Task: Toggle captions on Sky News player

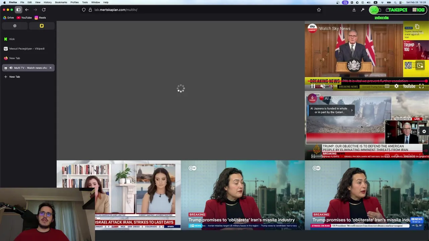Action: [387, 86]
